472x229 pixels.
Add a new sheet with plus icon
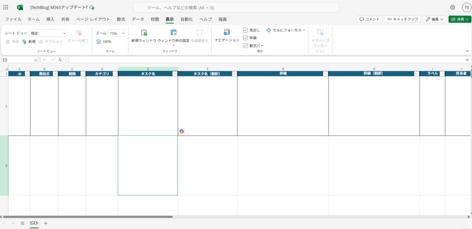coord(46,223)
